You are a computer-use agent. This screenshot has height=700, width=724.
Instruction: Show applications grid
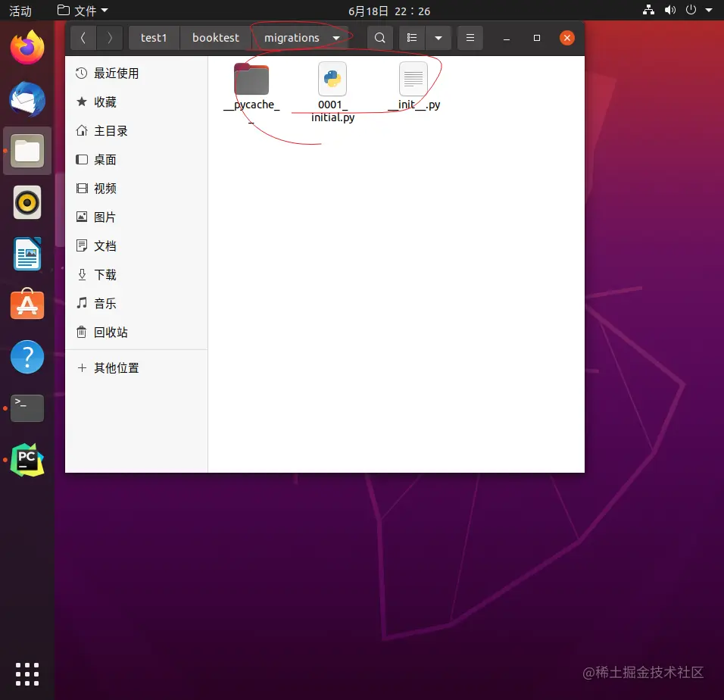tap(27, 674)
